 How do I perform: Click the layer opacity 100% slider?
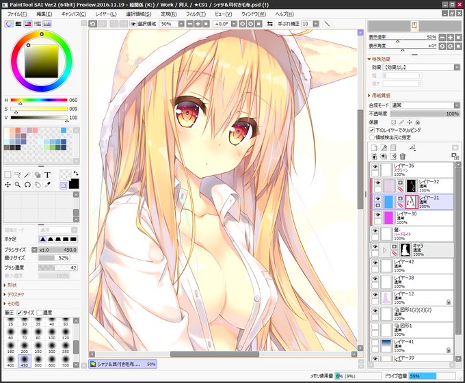pos(425,114)
